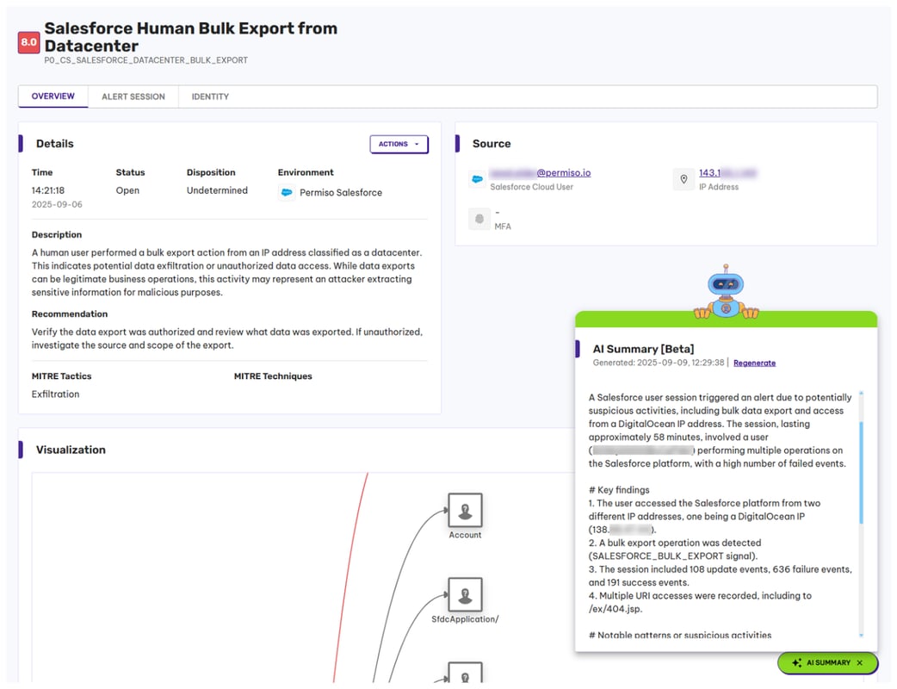Switch to the Overview tab
Screen dimensions: 897x689
(x=53, y=96)
